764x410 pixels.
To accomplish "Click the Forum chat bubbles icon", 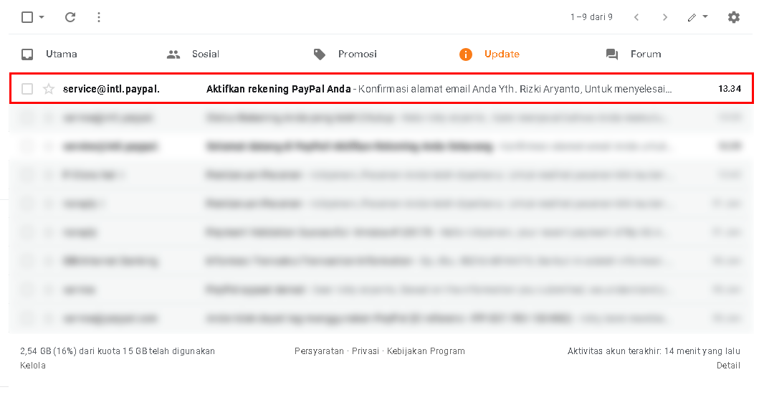I will [612, 54].
